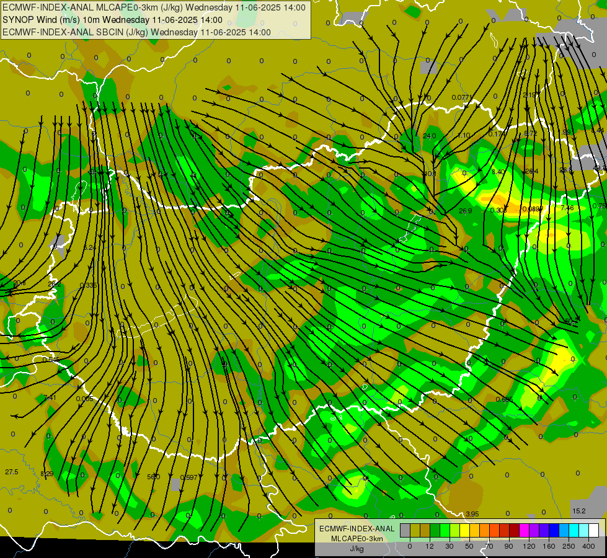Click the map value 7.46
This screenshot has width=607, height=558.
tap(567, 208)
